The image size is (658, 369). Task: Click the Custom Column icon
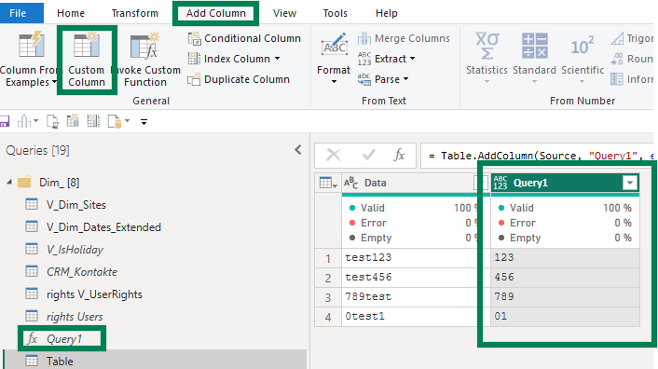(87, 46)
